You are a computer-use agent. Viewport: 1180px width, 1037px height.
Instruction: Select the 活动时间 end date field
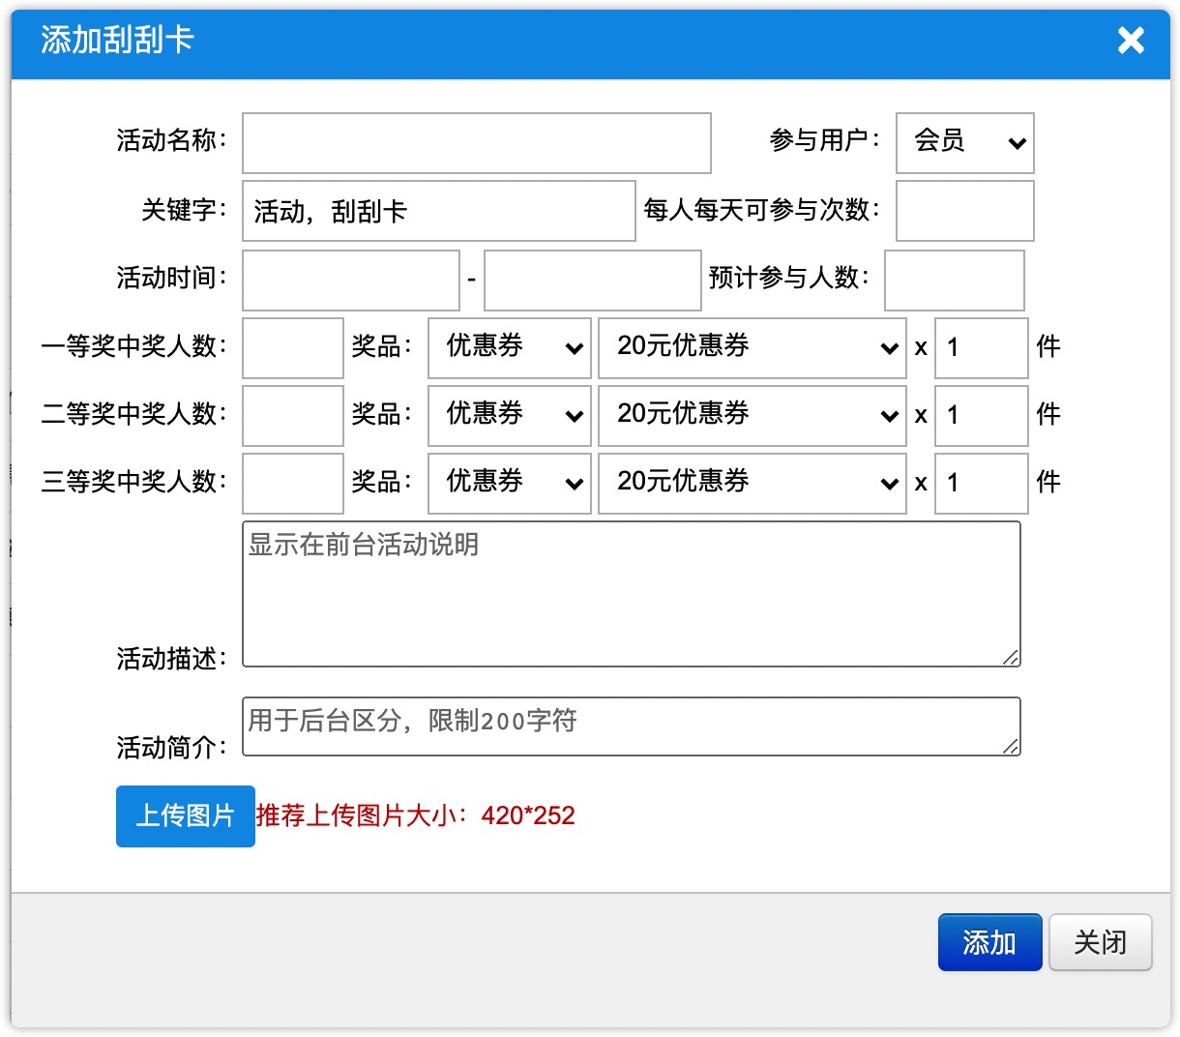pos(592,281)
